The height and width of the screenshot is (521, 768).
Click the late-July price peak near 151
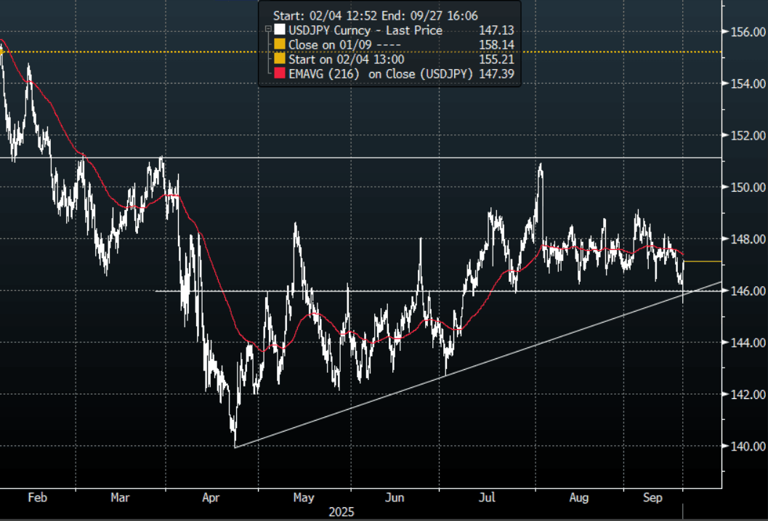coord(540,166)
